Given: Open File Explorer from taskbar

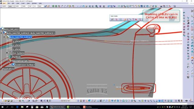Looking at the screenshot, I should coord(22,107).
